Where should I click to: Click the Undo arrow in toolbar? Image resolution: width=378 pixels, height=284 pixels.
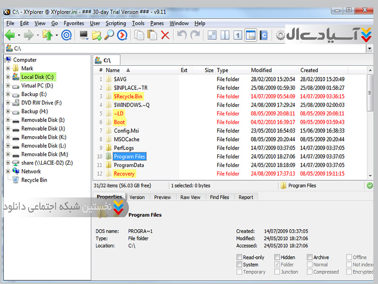[182, 35]
